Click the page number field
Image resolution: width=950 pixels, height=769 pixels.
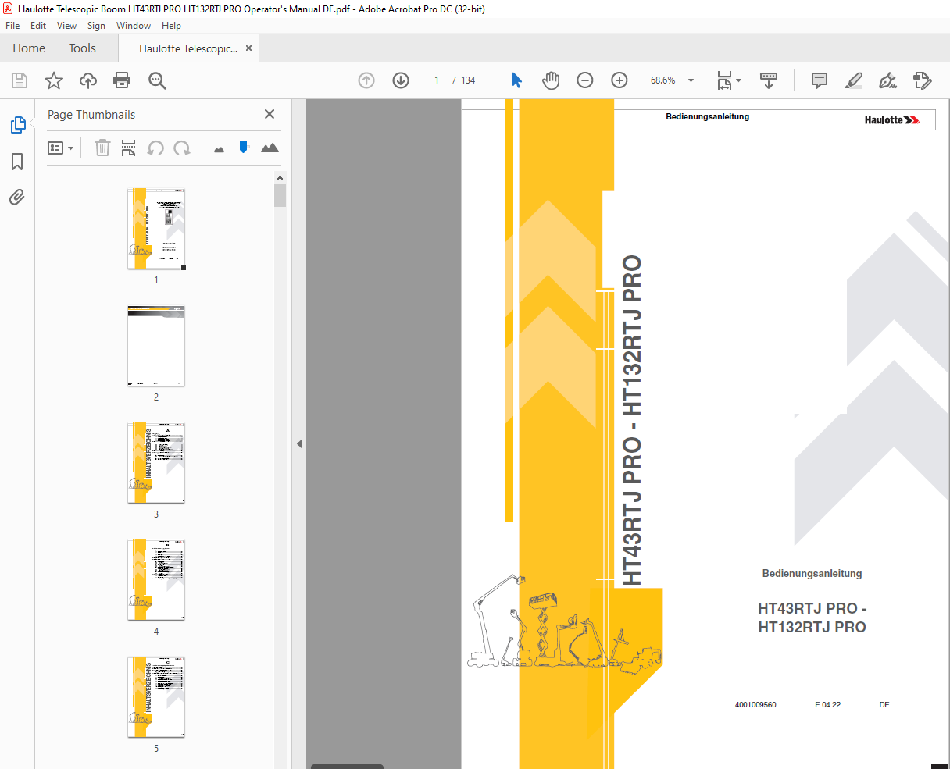(436, 80)
